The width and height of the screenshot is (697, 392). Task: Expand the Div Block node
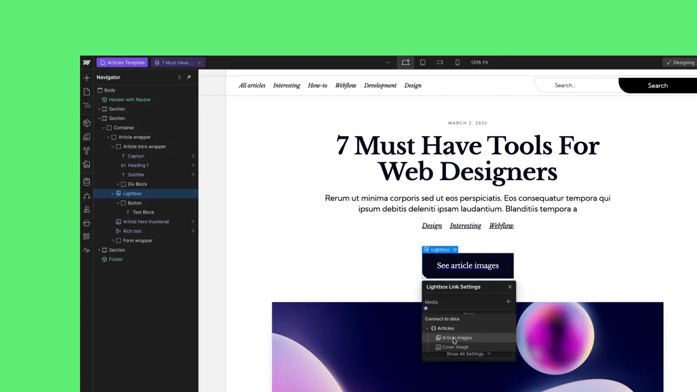point(118,184)
